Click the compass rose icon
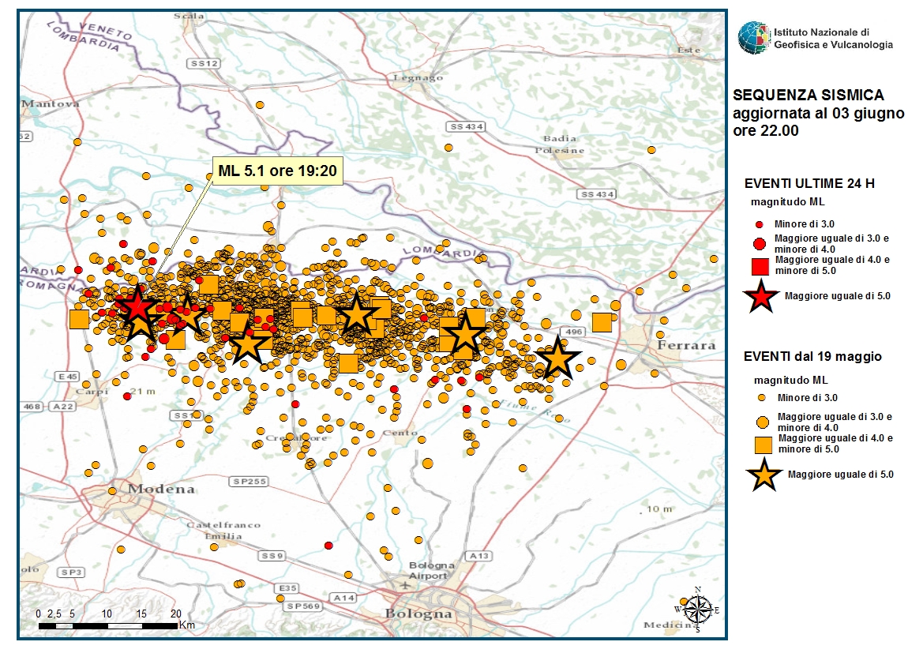This screenshot has height=653, width=923. (696, 610)
